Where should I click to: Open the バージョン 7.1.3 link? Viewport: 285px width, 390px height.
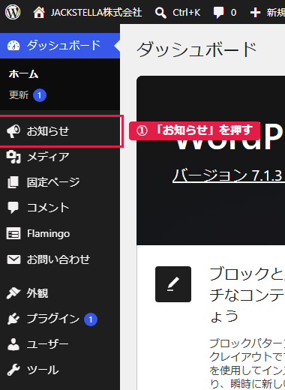pyautogui.click(x=228, y=175)
